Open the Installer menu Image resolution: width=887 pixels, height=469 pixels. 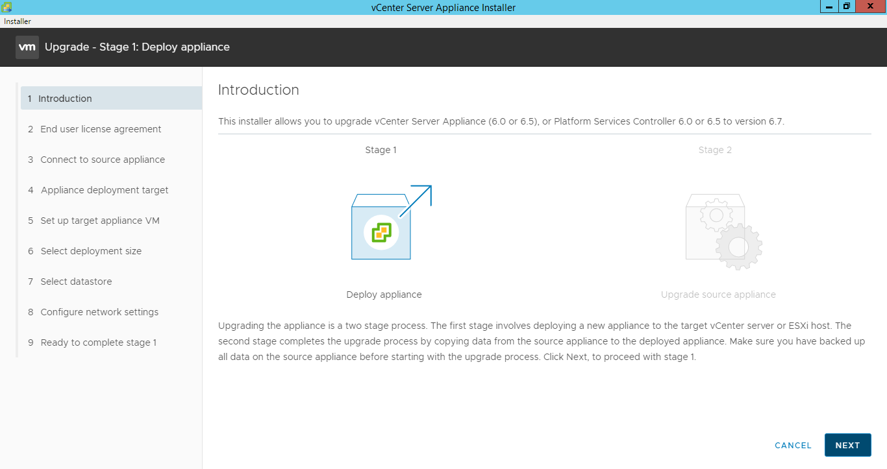(17, 21)
